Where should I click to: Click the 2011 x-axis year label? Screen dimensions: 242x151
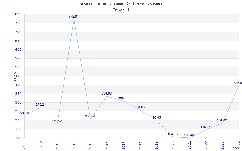24,145
